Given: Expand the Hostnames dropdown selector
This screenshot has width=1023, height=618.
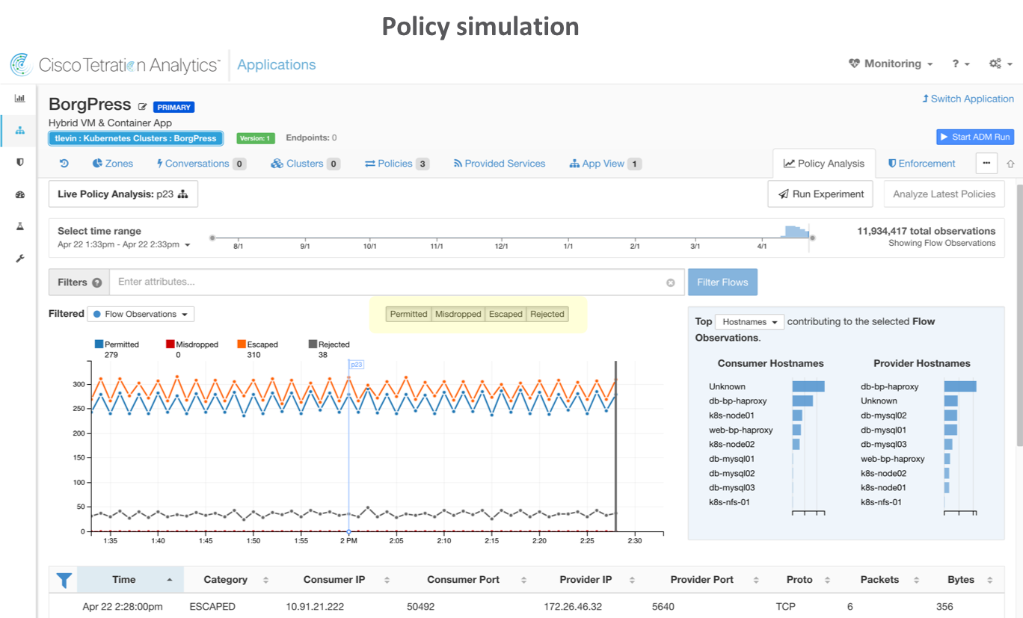Looking at the screenshot, I should pos(749,322).
